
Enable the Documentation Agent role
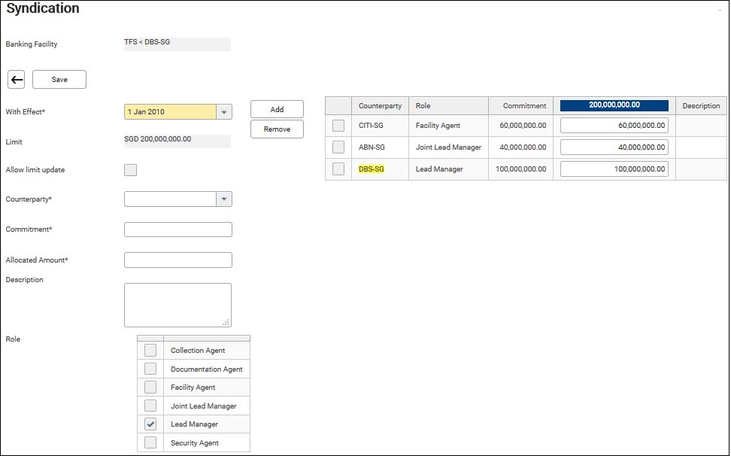[x=150, y=369]
